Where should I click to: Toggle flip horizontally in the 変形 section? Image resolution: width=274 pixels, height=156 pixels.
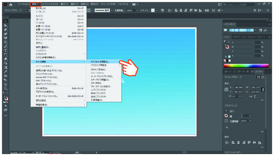point(250,96)
